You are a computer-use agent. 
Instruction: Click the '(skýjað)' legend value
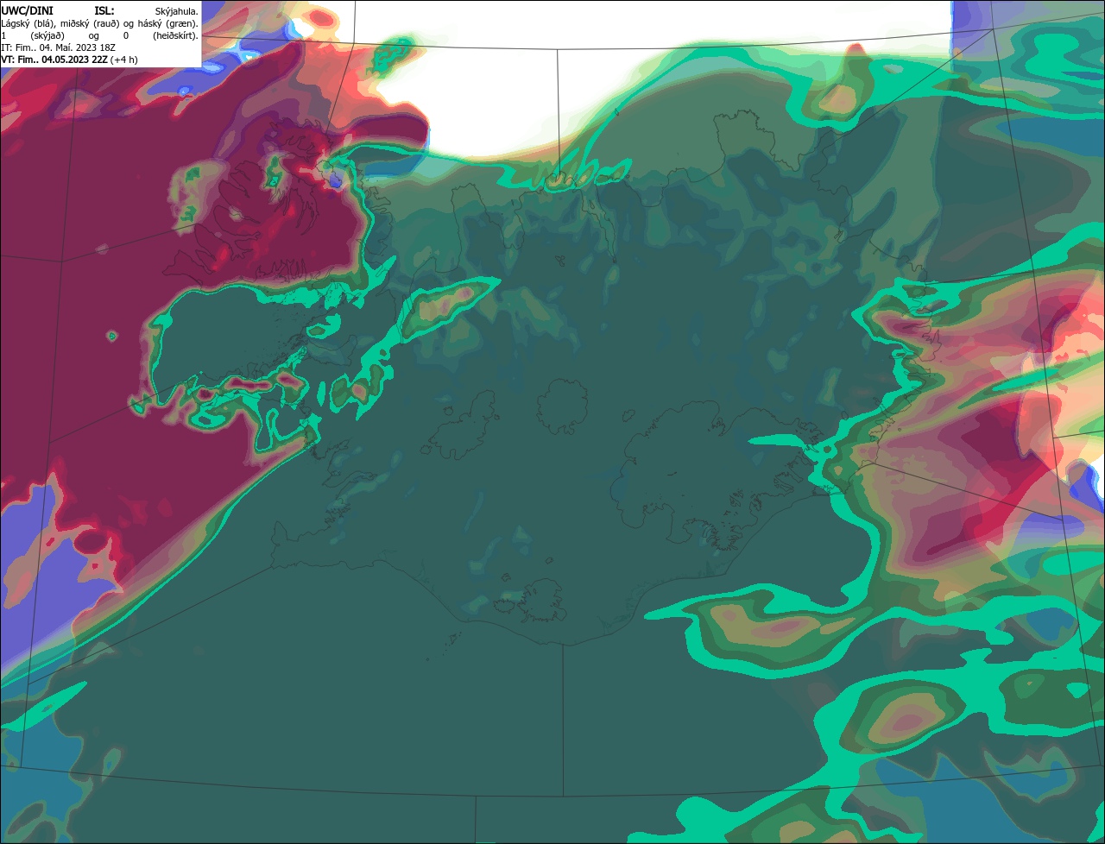(46, 35)
